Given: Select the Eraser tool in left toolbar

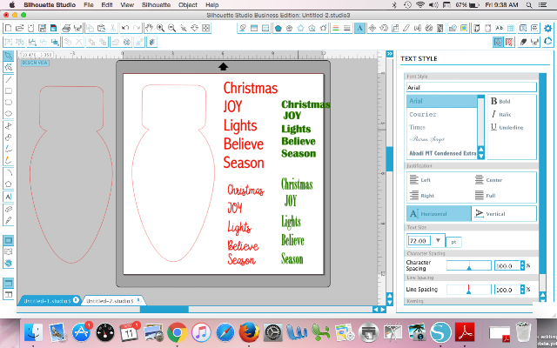Looking at the screenshot, I should click(9, 209).
